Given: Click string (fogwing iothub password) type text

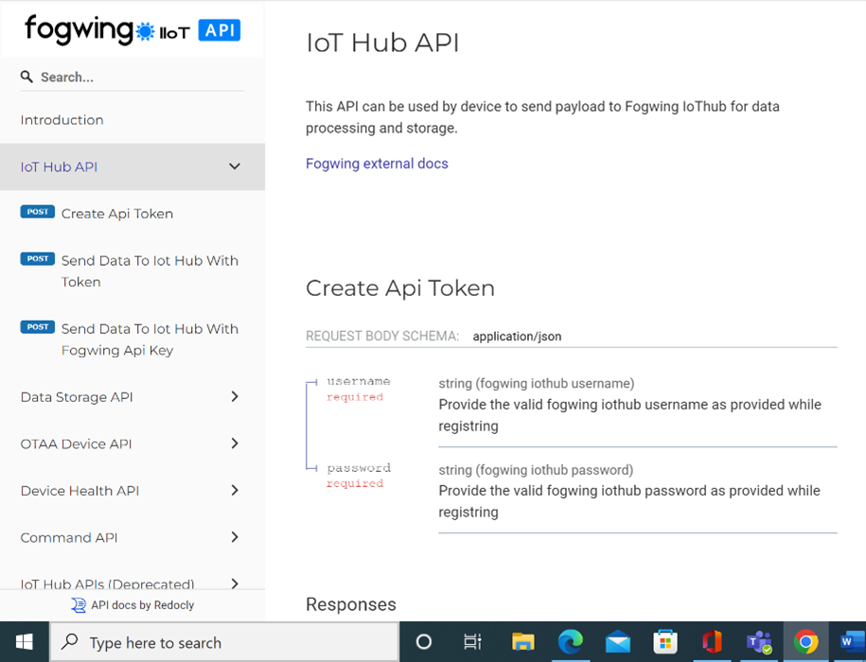Looking at the screenshot, I should pyautogui.click(x=536, y=470).
